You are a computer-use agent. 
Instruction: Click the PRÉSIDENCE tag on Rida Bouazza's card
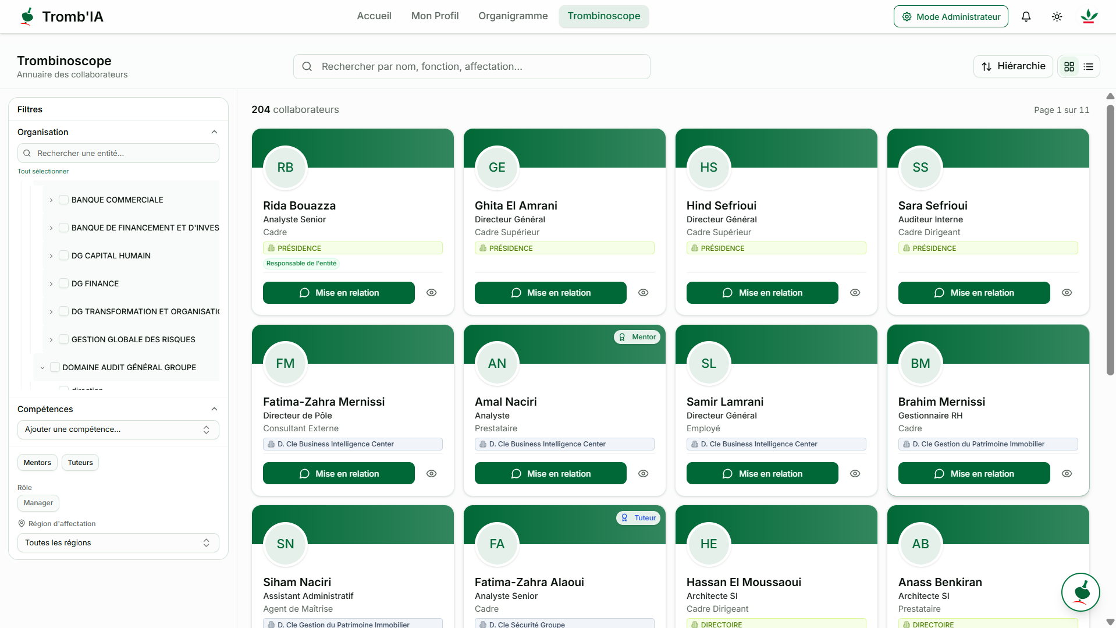tap(353, 249)
